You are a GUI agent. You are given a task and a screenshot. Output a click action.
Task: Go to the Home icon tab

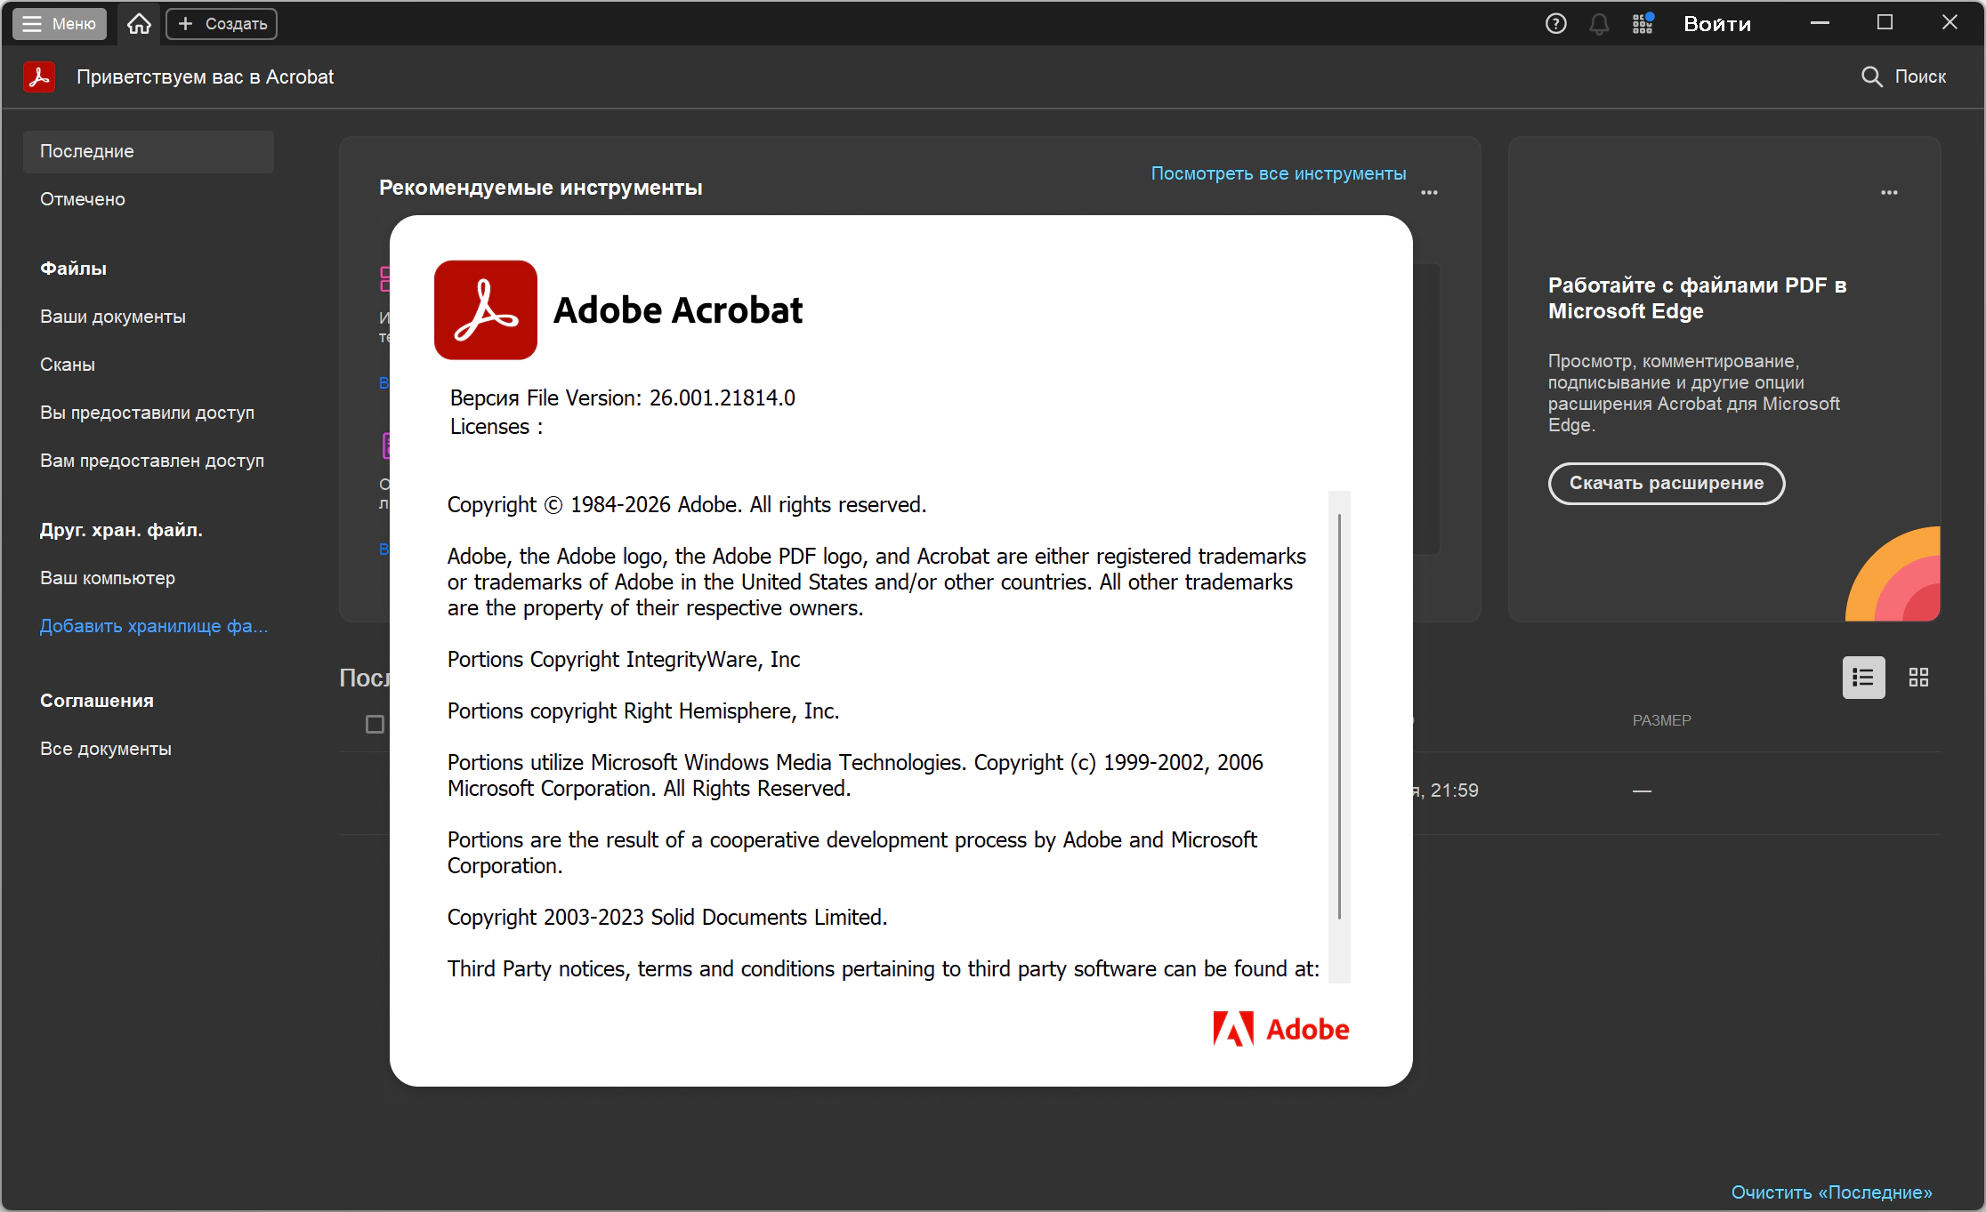pyautogui.click(x=139, y=24)
